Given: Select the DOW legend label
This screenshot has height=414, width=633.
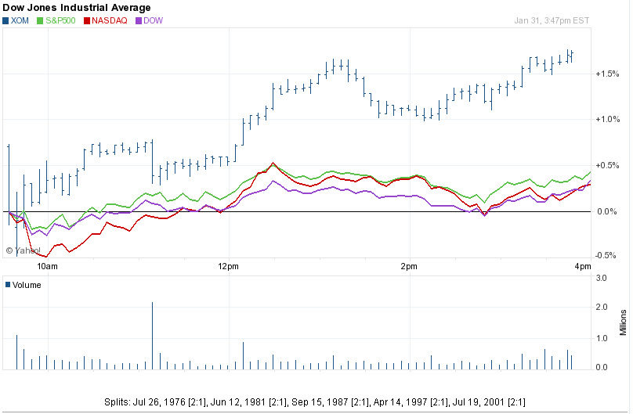Looking at the screenshot, I should click(x=153, y=20).
